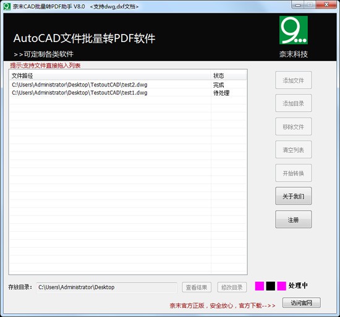Click the red 奈末官方正版 notice text

(x=223, y=305)
